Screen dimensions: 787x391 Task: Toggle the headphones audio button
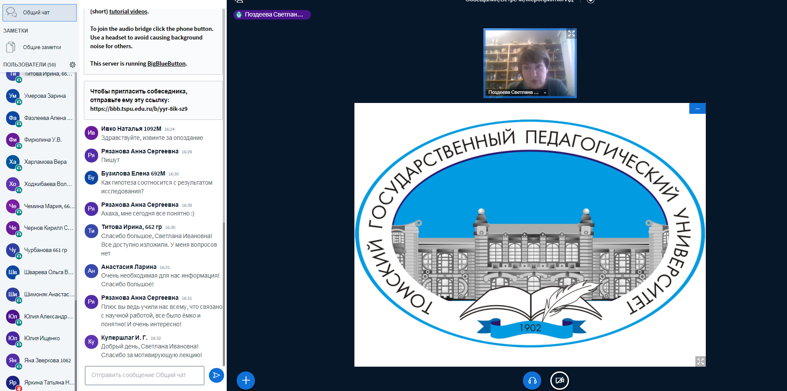click(532, 381)
